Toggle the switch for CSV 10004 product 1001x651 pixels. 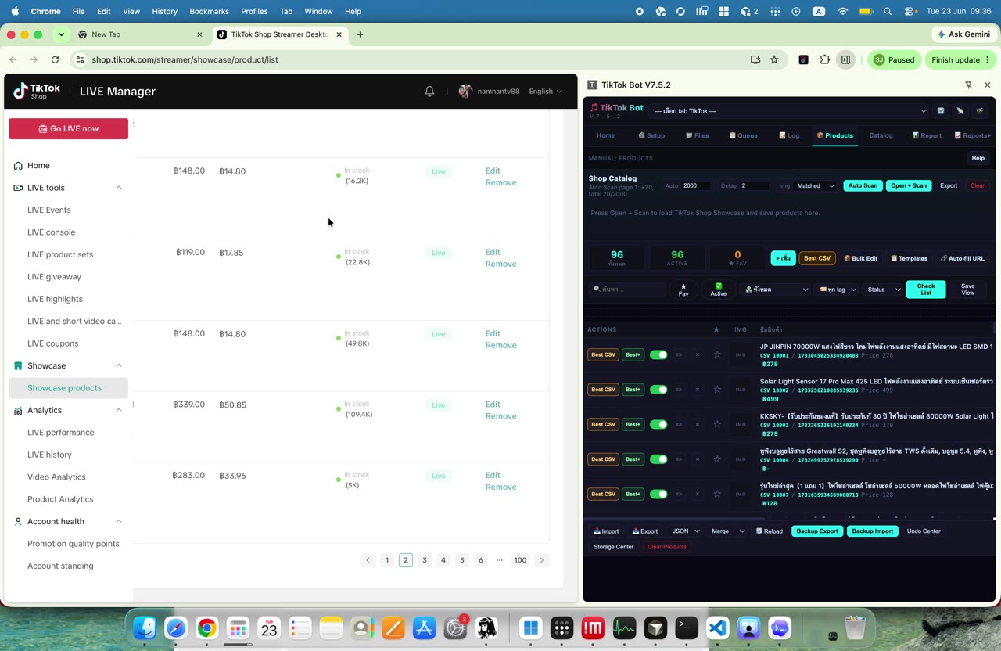pyautogui.click(x=658, y=459)
